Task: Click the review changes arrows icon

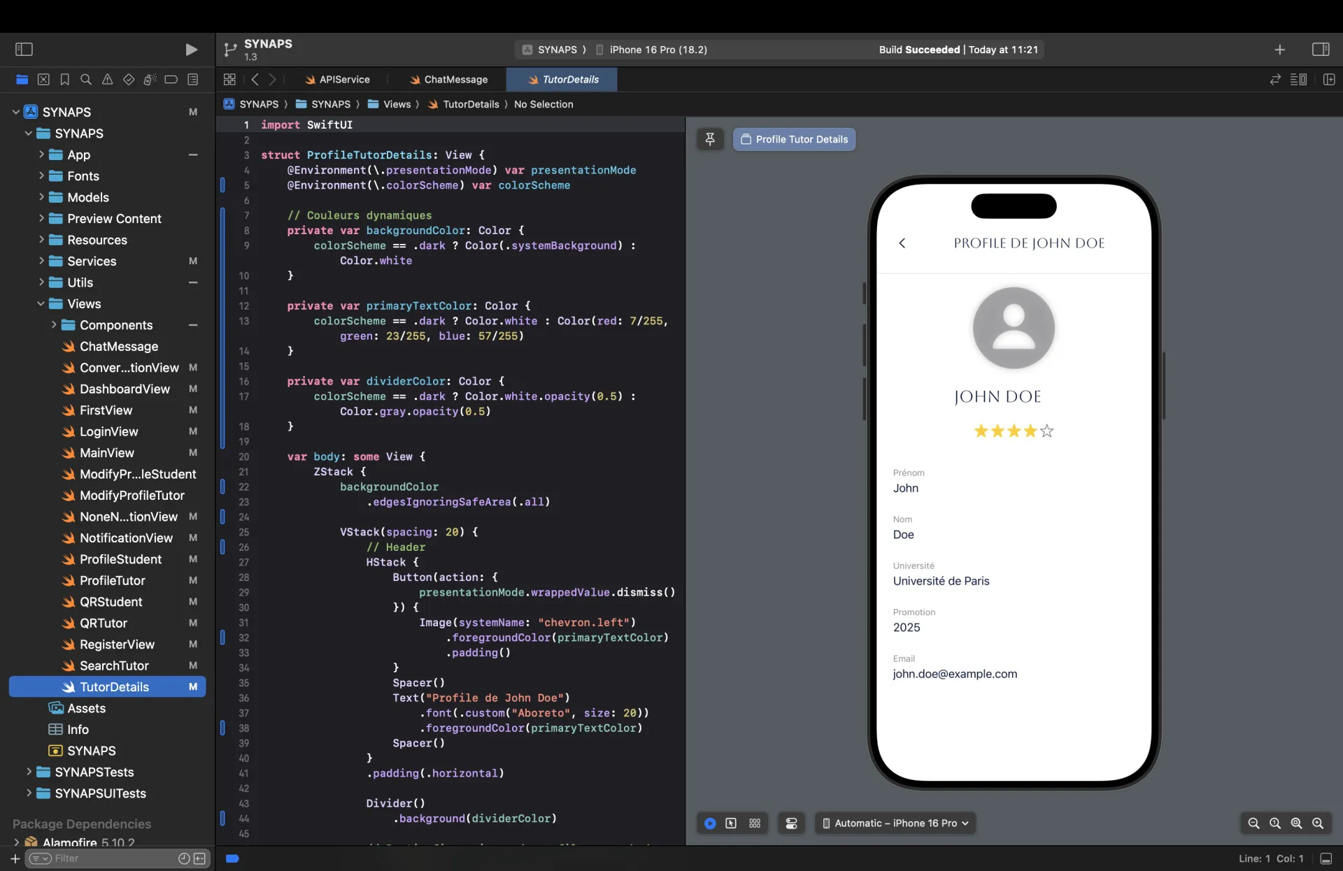Action: [1276, 80]
